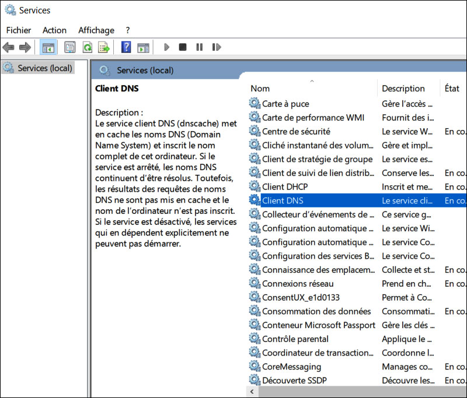Click the gear icon of Centre de sécurité

pyautogui.click(x=255, y=131)
